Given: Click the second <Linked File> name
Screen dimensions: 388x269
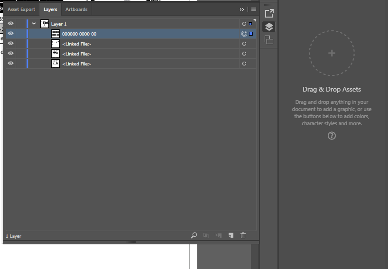Looking at the screenshot, I should click(76, 54).
